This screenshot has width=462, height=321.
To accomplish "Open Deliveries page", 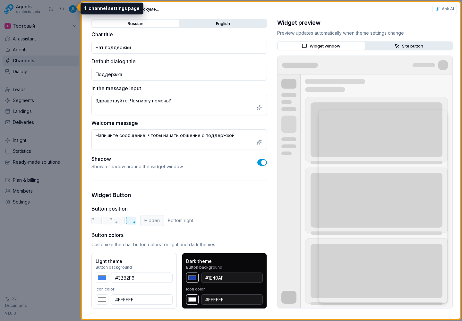I will pos(41,122).
